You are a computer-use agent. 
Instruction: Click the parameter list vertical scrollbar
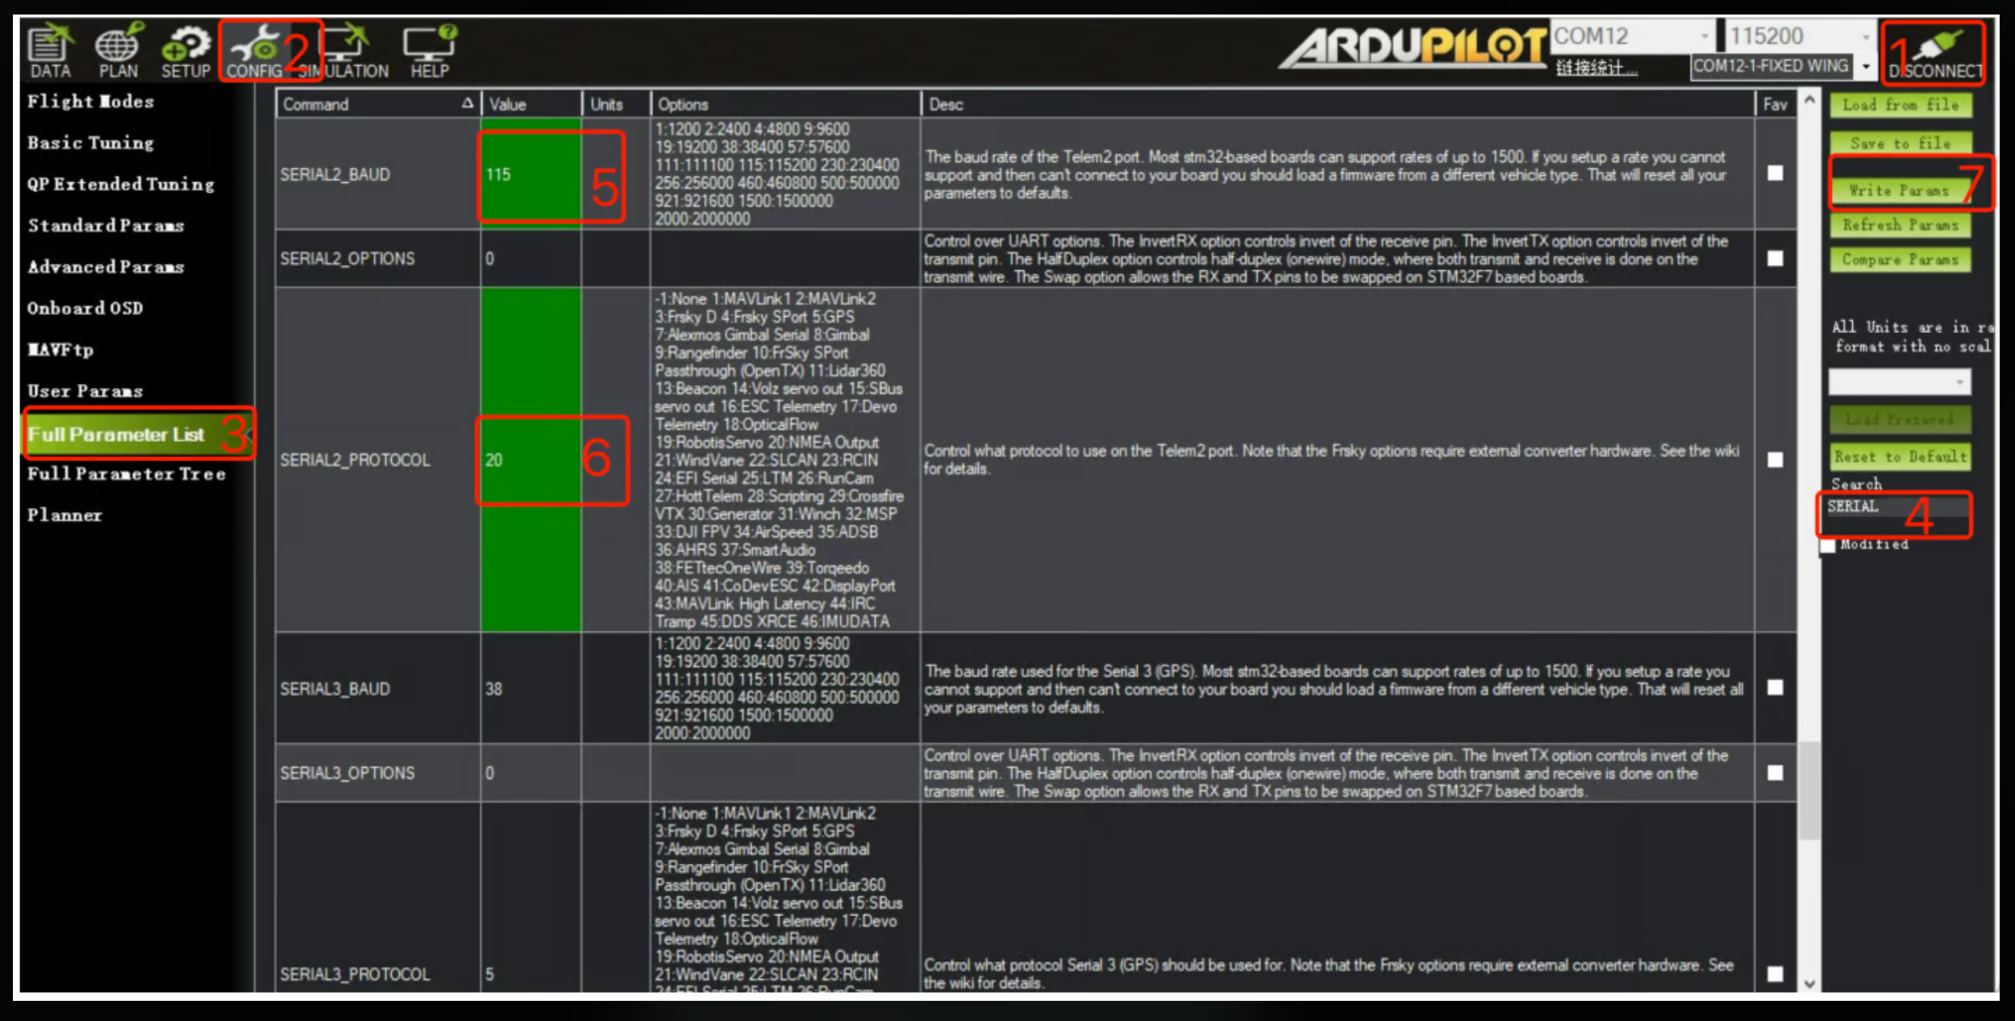(1809, 790)
